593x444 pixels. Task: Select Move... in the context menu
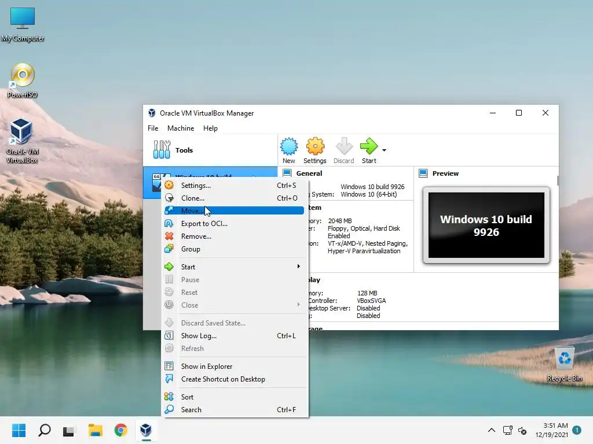pyautogui.click(x=235, y=210)
